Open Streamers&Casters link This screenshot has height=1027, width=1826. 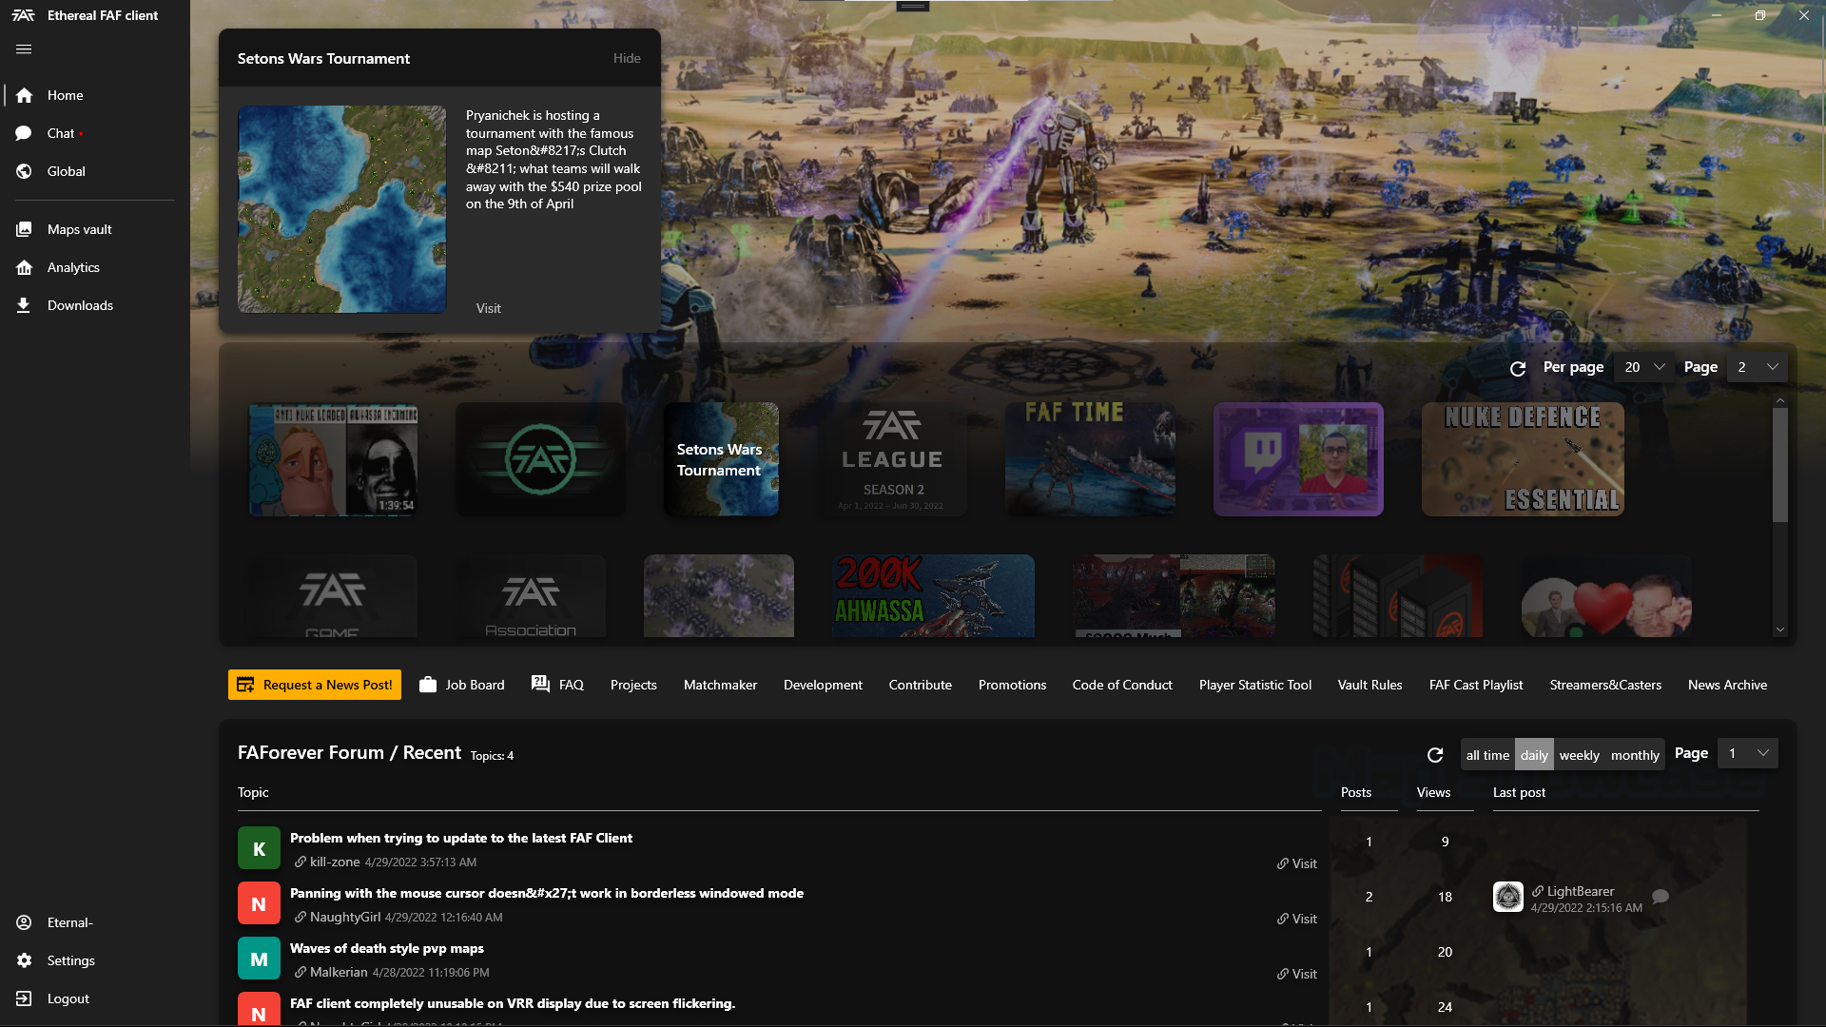point(1605,685)
